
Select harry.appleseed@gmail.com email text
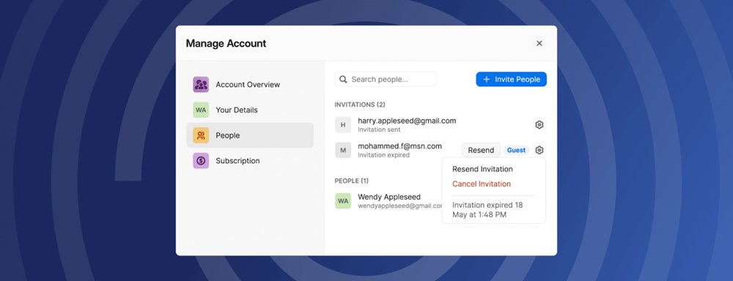coord(407,121)
